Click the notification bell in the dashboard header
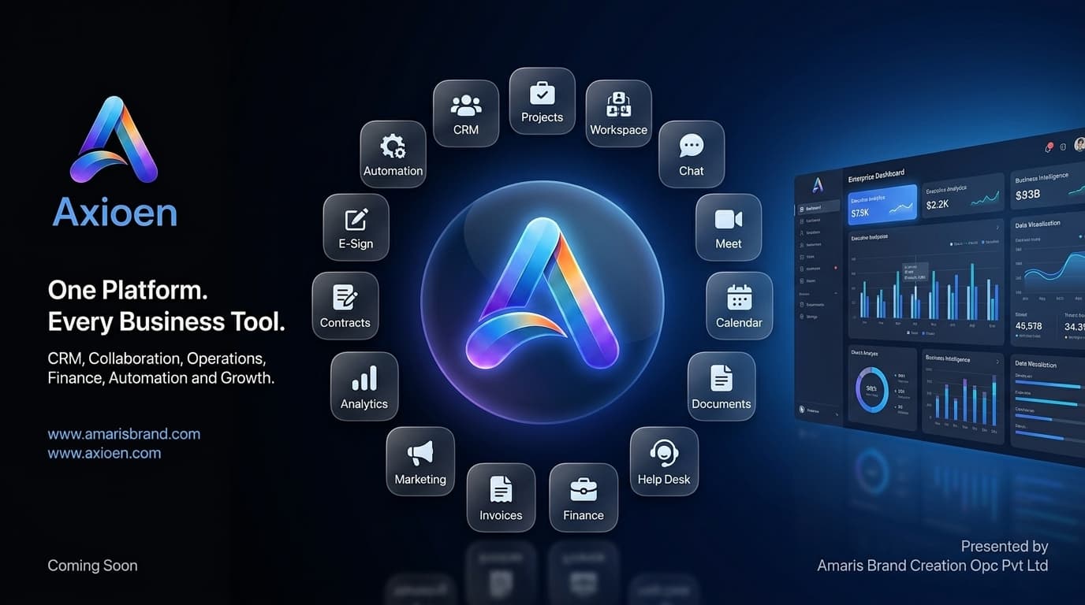The width and height of the screenshot is (1085, 605). [x=1049, y=147]
